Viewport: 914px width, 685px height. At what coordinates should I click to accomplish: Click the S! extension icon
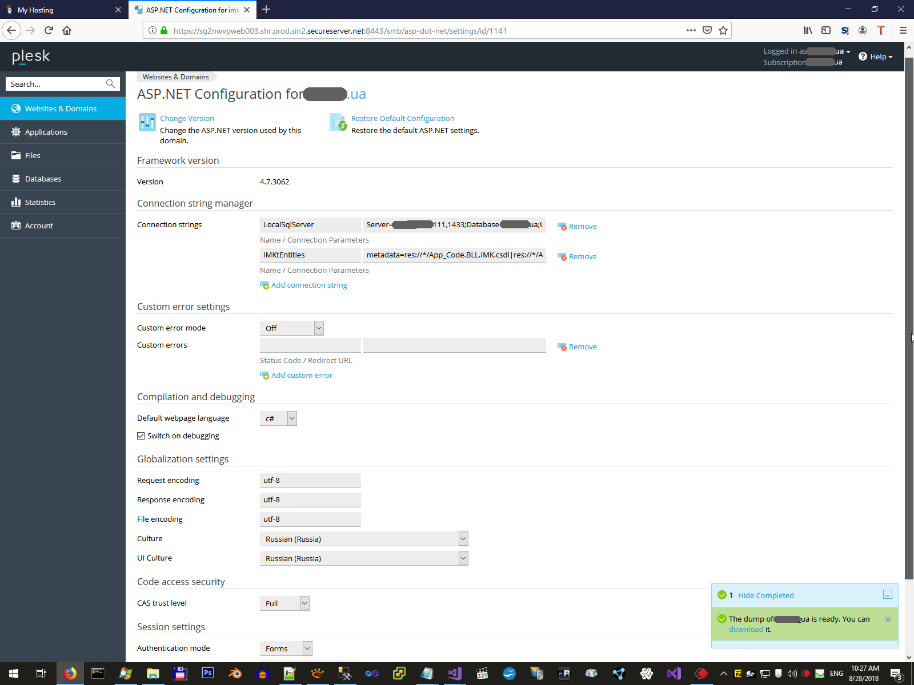845,30
